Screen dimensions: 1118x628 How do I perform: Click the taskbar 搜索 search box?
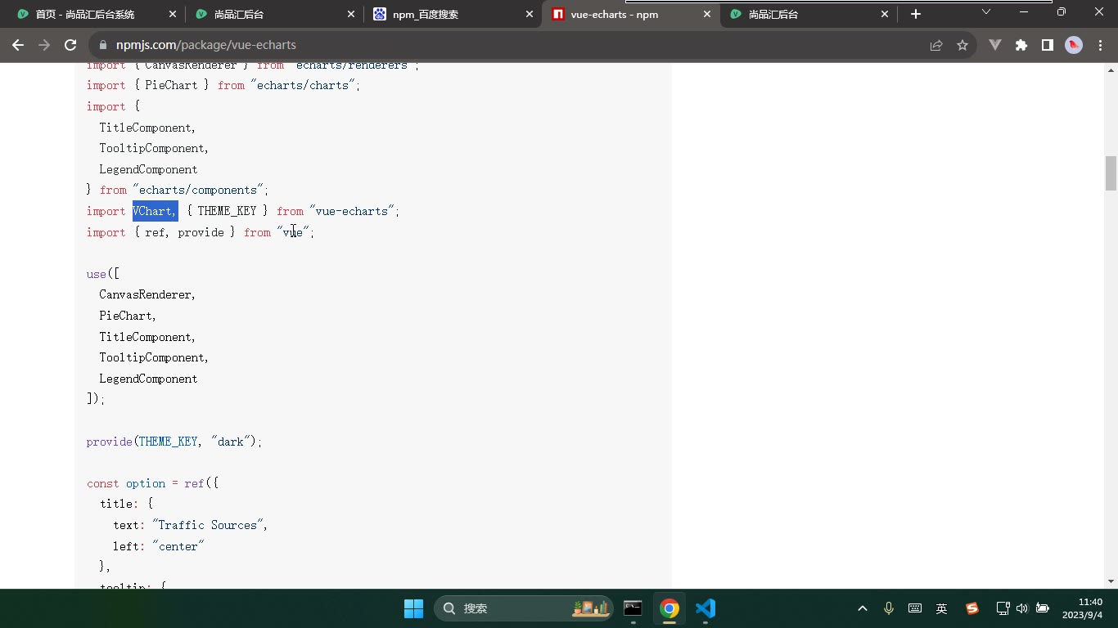pyautogui.click(x=524, y=608)
